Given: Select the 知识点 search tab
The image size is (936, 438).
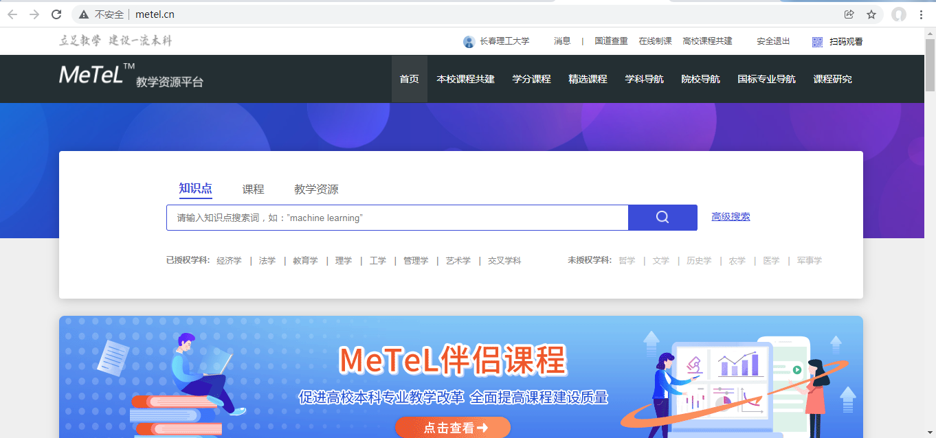Looking at the screenshot, I should pyautogui.click(x=196, y=189).
